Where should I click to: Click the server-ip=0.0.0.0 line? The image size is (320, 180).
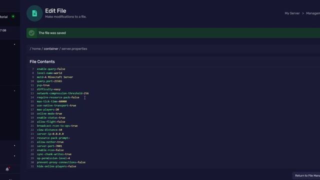coord(50,134)
